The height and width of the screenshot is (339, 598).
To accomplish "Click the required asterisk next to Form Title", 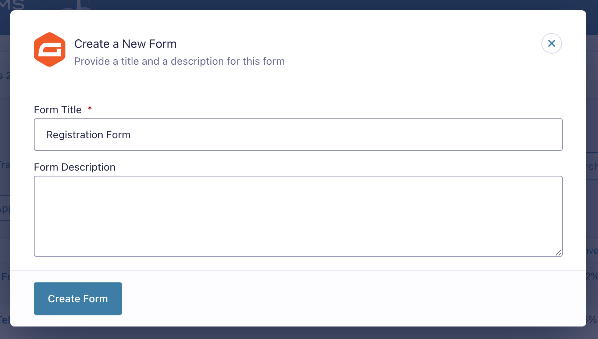I will [x=90, y=109].
